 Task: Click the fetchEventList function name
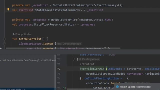pyautogui.click(x=30, y=39)
